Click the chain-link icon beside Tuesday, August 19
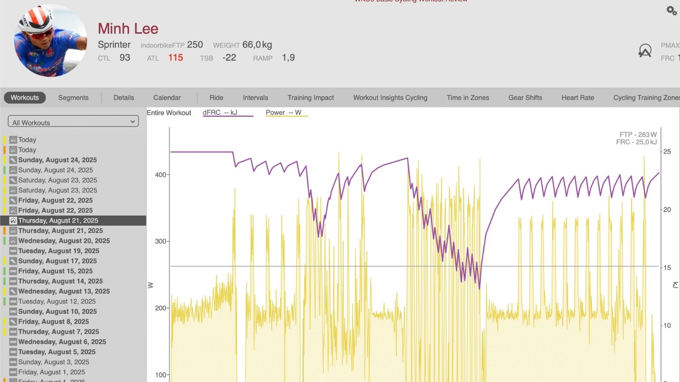 point(13,251)
